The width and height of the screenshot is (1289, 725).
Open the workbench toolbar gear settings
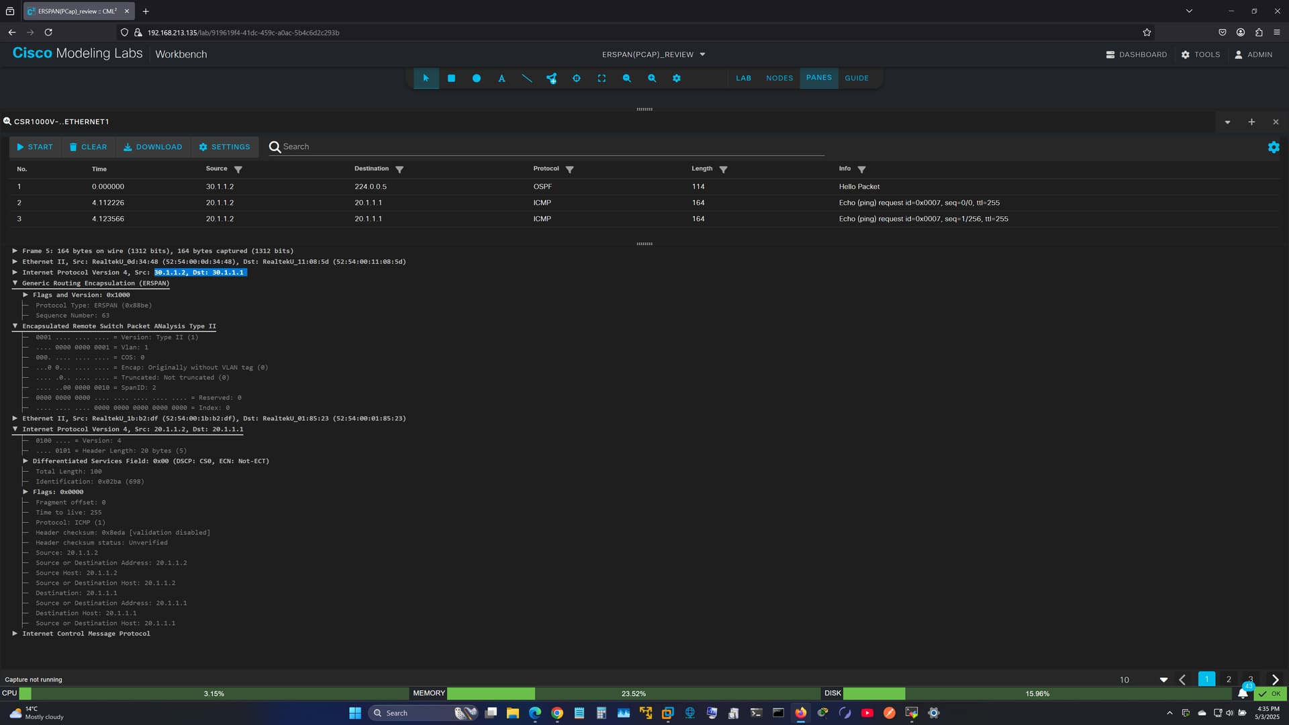pos(677,78)
